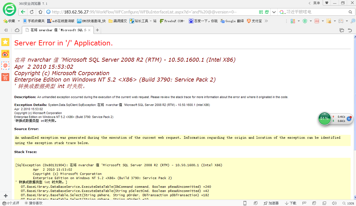The image size is (356, 206).
Task: Click the 51% memory accelerator ball
Action: coord(324,118)
